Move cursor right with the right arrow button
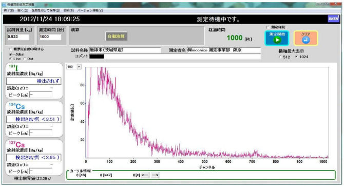This screenshot has height=187, width=344. pyautogui.click(x=155, y=175)
